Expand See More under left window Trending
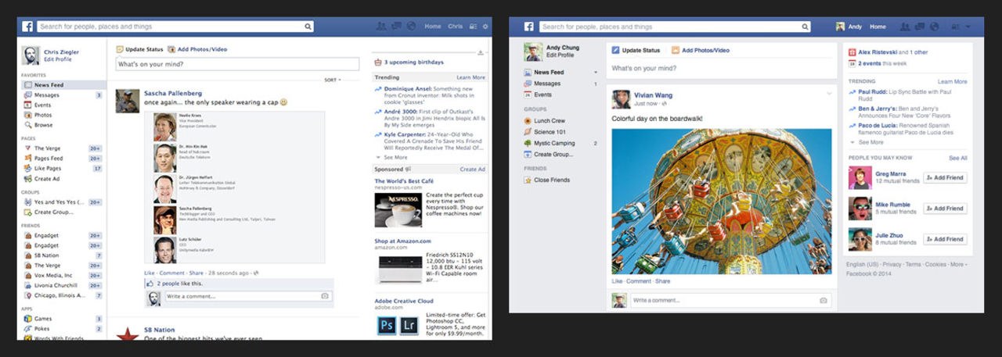1002x357 pixels. (395, 157)
